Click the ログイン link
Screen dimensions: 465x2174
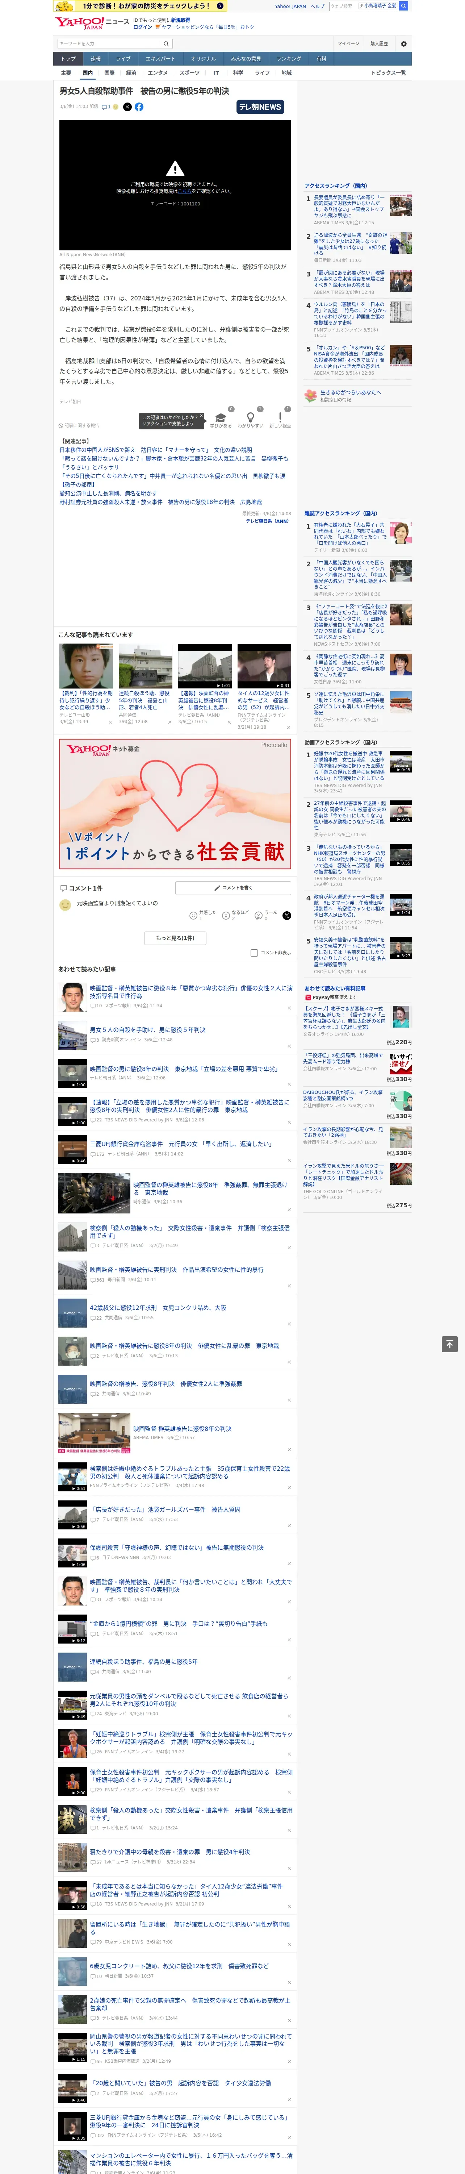[143, 27]
